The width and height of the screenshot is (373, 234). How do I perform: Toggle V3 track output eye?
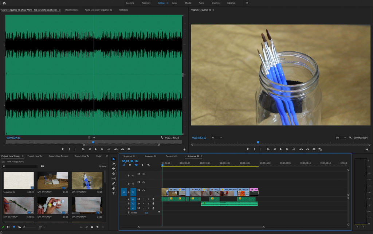144,174
